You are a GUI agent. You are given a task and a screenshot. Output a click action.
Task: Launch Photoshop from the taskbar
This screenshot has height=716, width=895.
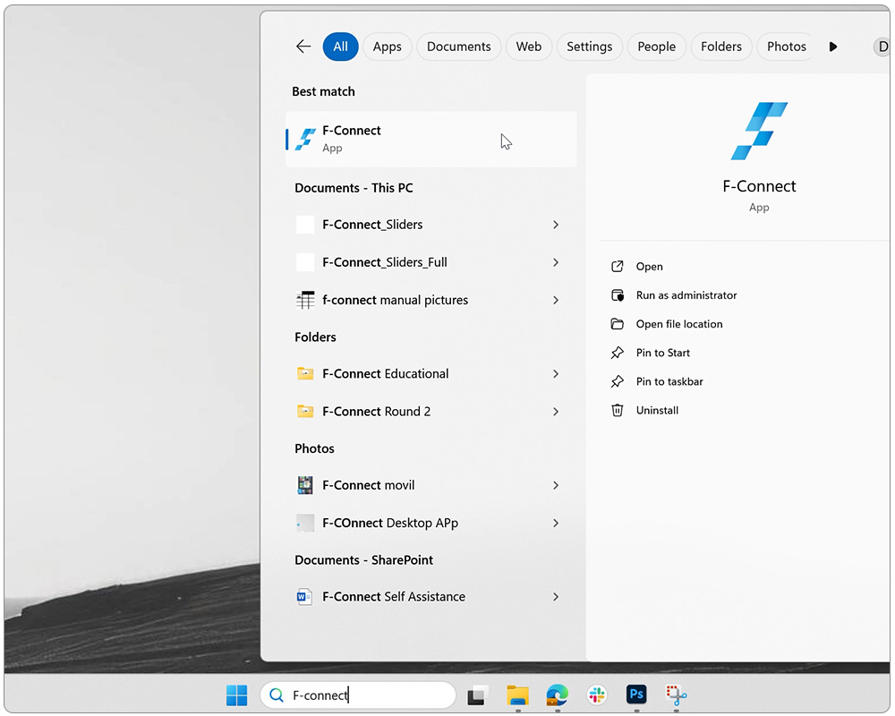coord(636,695)
